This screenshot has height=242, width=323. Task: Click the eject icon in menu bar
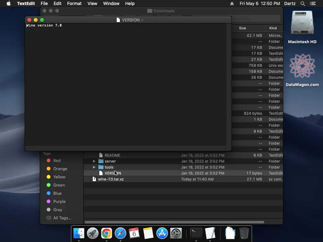232,3
